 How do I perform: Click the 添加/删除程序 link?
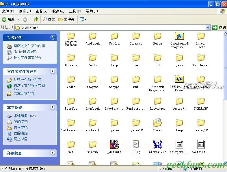[x=25, y=52]
